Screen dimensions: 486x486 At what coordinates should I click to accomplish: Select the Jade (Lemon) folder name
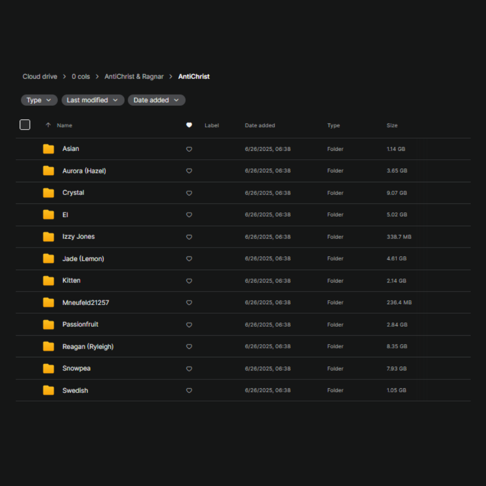click(x=83, y=259)
